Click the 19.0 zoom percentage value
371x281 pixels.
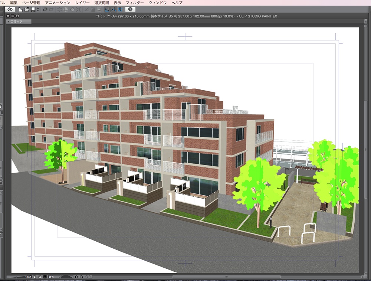[28, 277]
